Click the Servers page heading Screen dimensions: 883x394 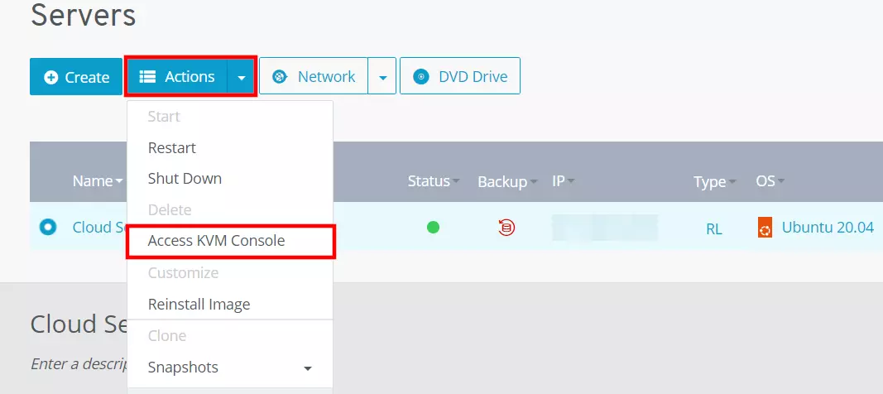coord(84,15)
